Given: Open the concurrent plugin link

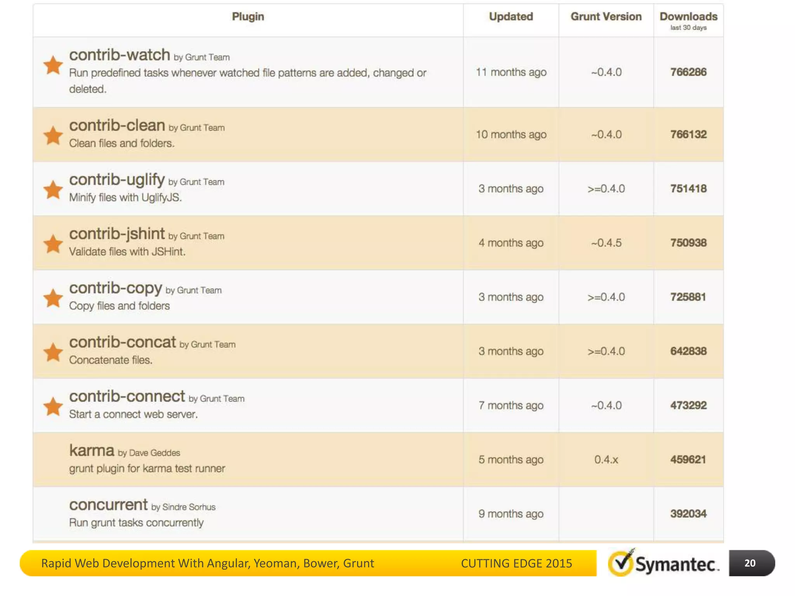Looking at the screenshot, I should [108, 505].
